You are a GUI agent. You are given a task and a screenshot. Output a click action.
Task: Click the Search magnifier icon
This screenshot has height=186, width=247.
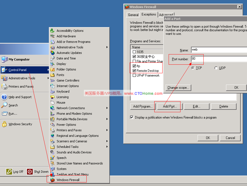pos(4,105)
